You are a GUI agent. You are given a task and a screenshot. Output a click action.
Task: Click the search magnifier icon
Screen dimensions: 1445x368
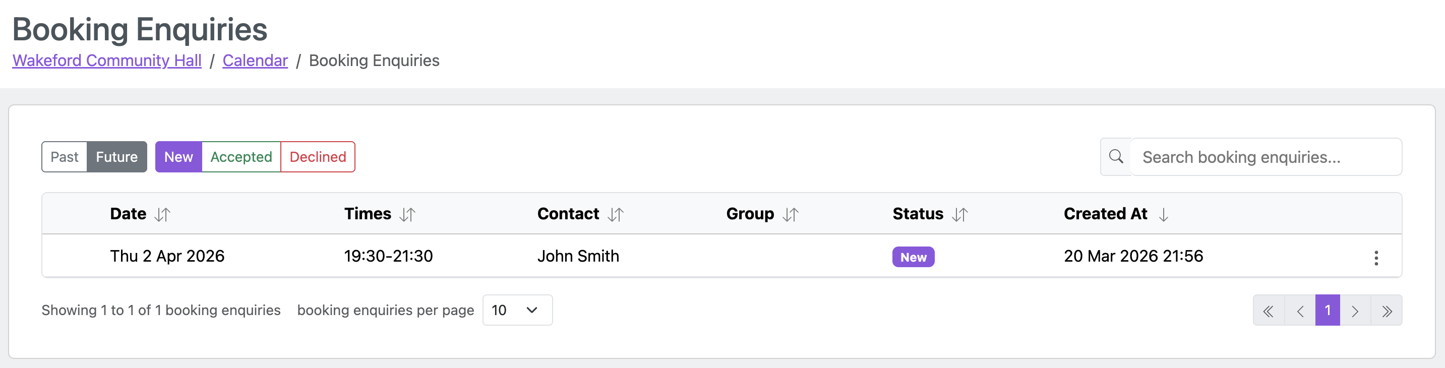[x=1116, y=156]
